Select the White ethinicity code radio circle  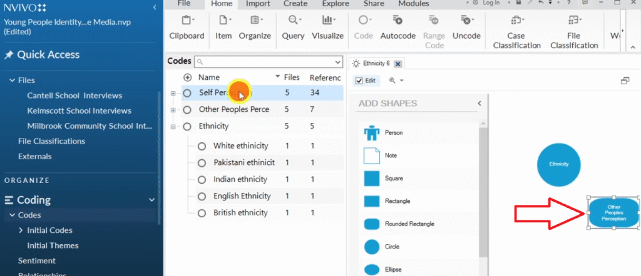coord(202,146)
